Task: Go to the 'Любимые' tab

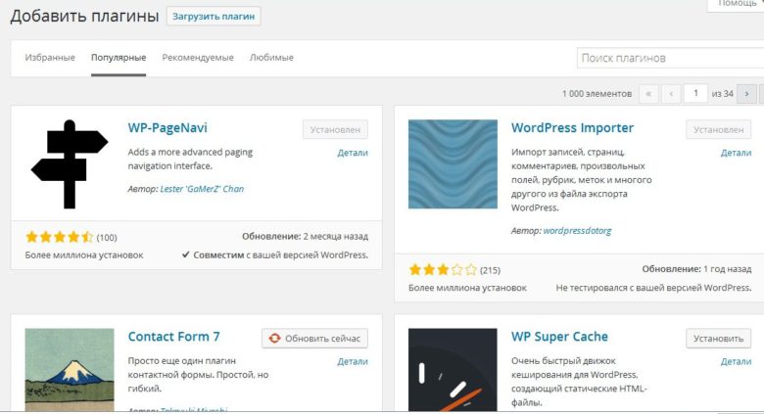Action: click(271, 58)
